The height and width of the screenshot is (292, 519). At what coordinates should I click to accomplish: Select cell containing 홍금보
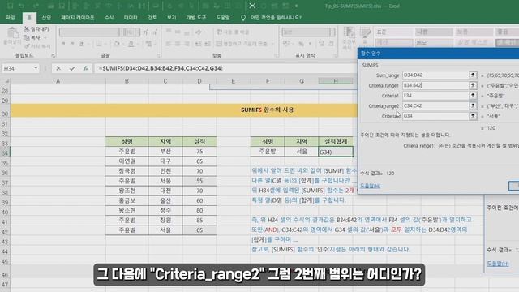point(127,200)
